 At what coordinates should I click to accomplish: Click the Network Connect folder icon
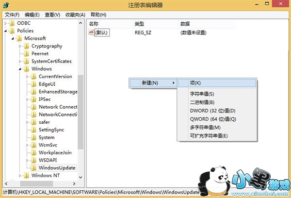34,107
